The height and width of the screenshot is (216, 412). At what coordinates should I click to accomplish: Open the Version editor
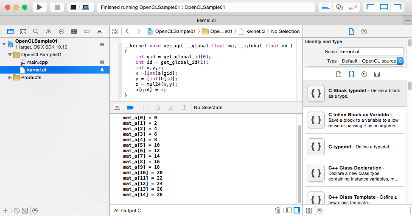pyautogui.click(x=353, y=7)
